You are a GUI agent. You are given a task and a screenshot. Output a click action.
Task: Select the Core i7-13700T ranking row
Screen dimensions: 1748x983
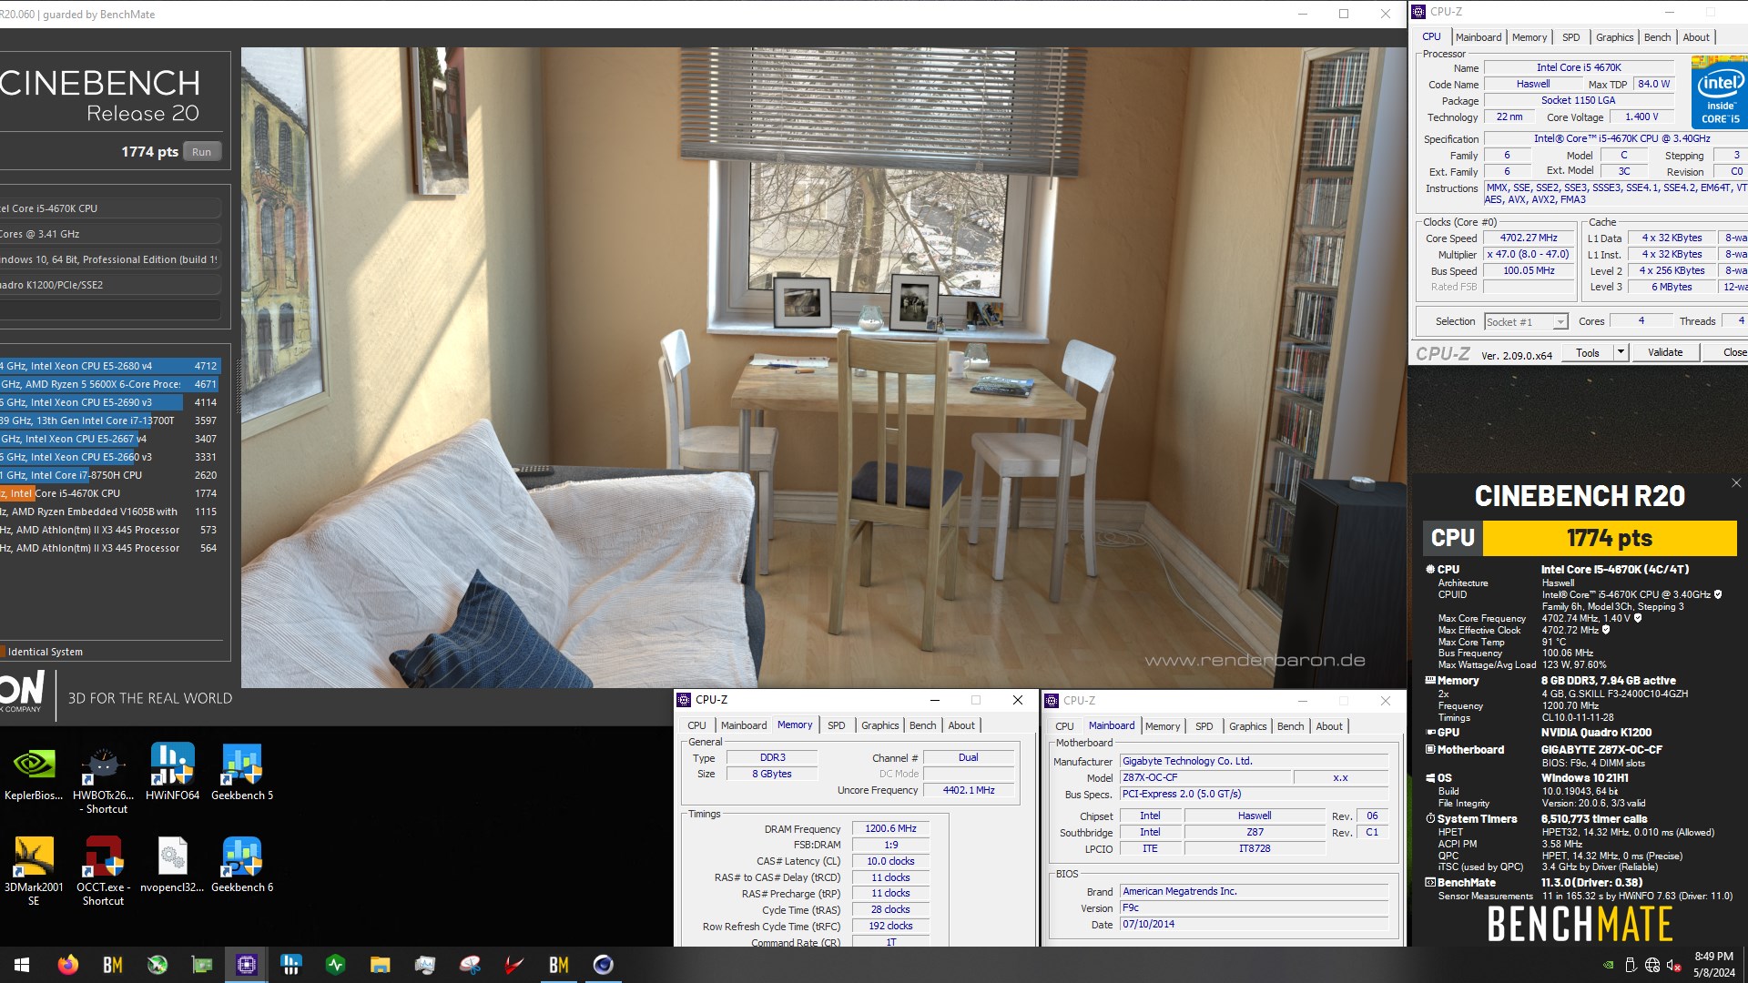110,421
